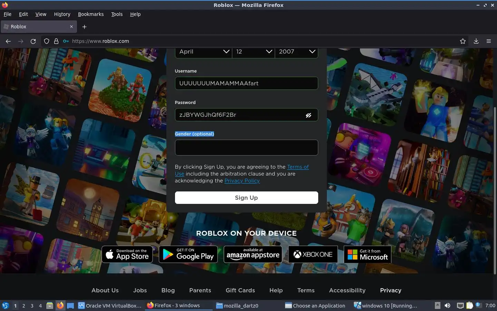497x311 pixels.
Task: Click the Get it from Microsoft badge
Action: coord(368,254)
